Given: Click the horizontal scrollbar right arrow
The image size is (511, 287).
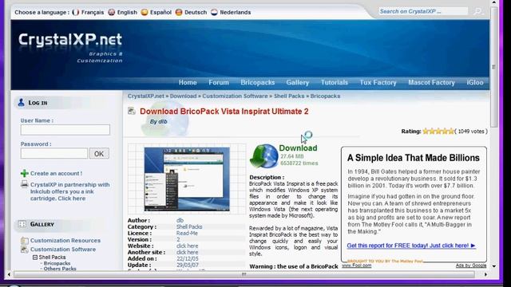Looking at the screenshot, I should coord(485,274).
